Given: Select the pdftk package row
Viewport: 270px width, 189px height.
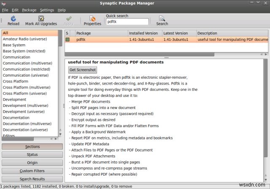Looking at the screenshot, I should click(166, 40).
